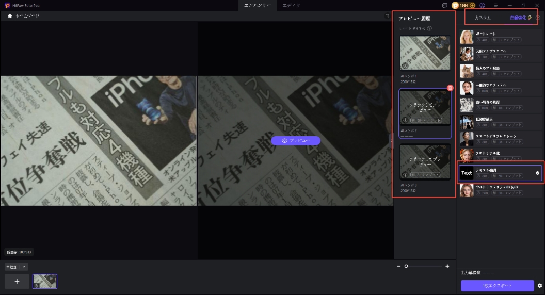Click the help icon beside 自動強化 tab
The image size is (545, 295).
(538, 18)
